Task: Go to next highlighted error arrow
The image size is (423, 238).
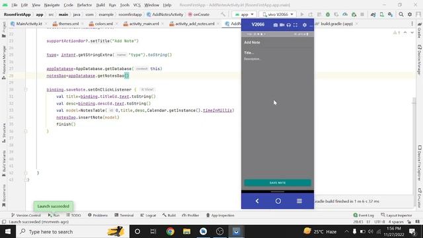Action: pyautogui.click(x=412, y=32)
